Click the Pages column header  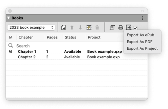pyautogui.click(x=52, y=37)
